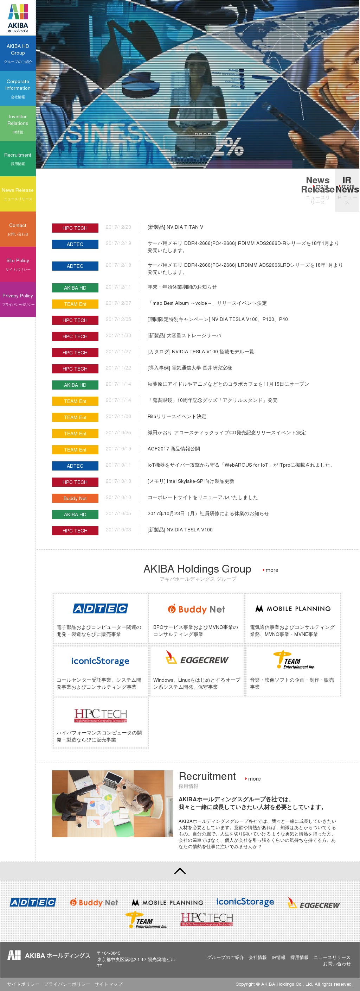The width and height of the screenshot is (360, 991).
Task: Open コーポレートサイトをリニューアル news item
Action: (x=202, y=497)
